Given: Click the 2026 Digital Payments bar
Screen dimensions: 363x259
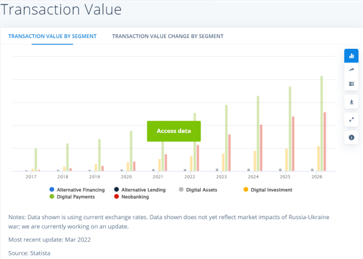Looking at the screenshot, I should click(x=321, y=125).
